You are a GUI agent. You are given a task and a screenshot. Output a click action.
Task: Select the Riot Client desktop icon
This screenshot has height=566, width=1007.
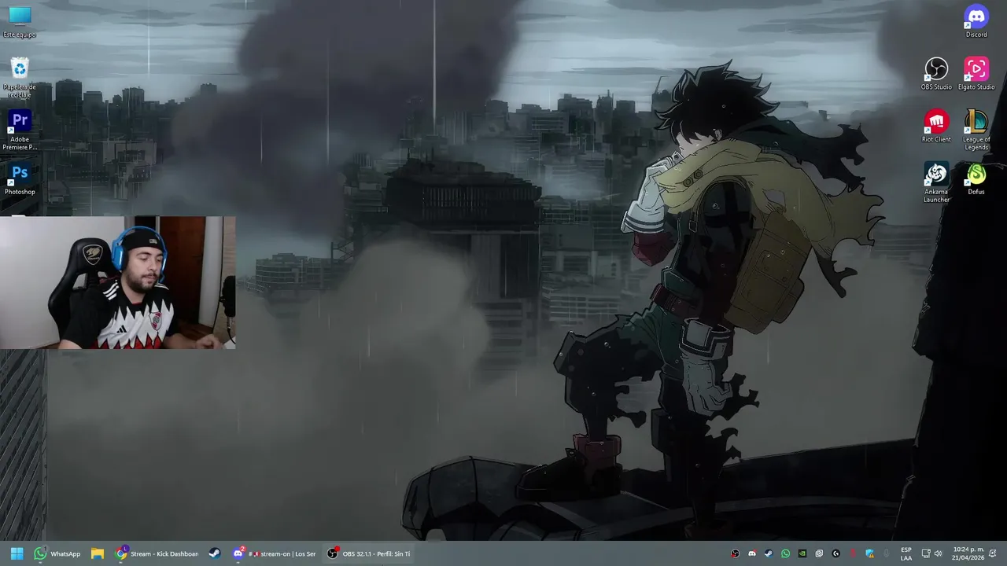(x=936, y=127)
